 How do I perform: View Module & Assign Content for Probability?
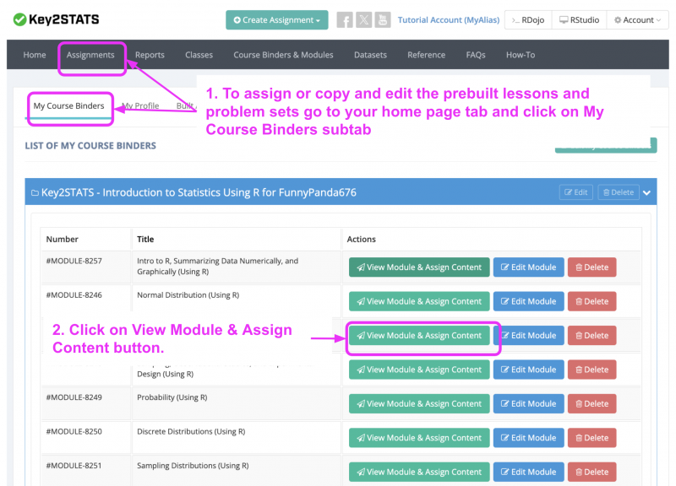[x=419, y=404]
